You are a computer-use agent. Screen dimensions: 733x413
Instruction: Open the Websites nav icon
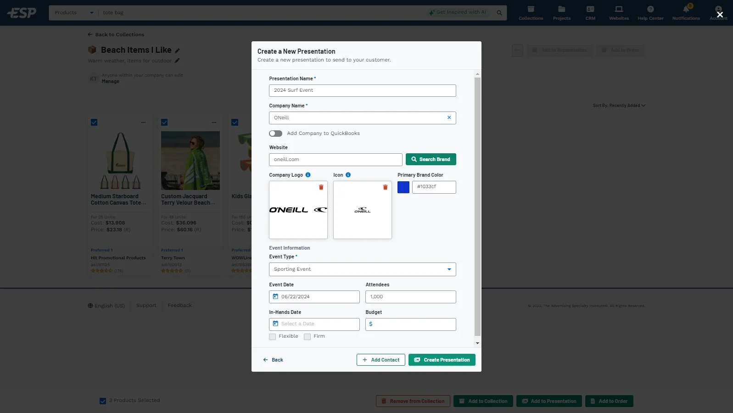619,13
